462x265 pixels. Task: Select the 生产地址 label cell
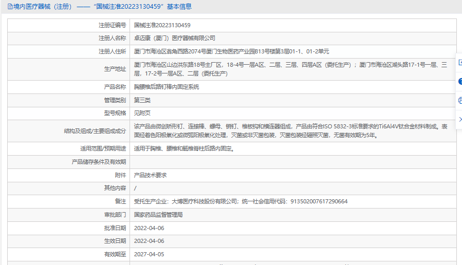[69, 69]
